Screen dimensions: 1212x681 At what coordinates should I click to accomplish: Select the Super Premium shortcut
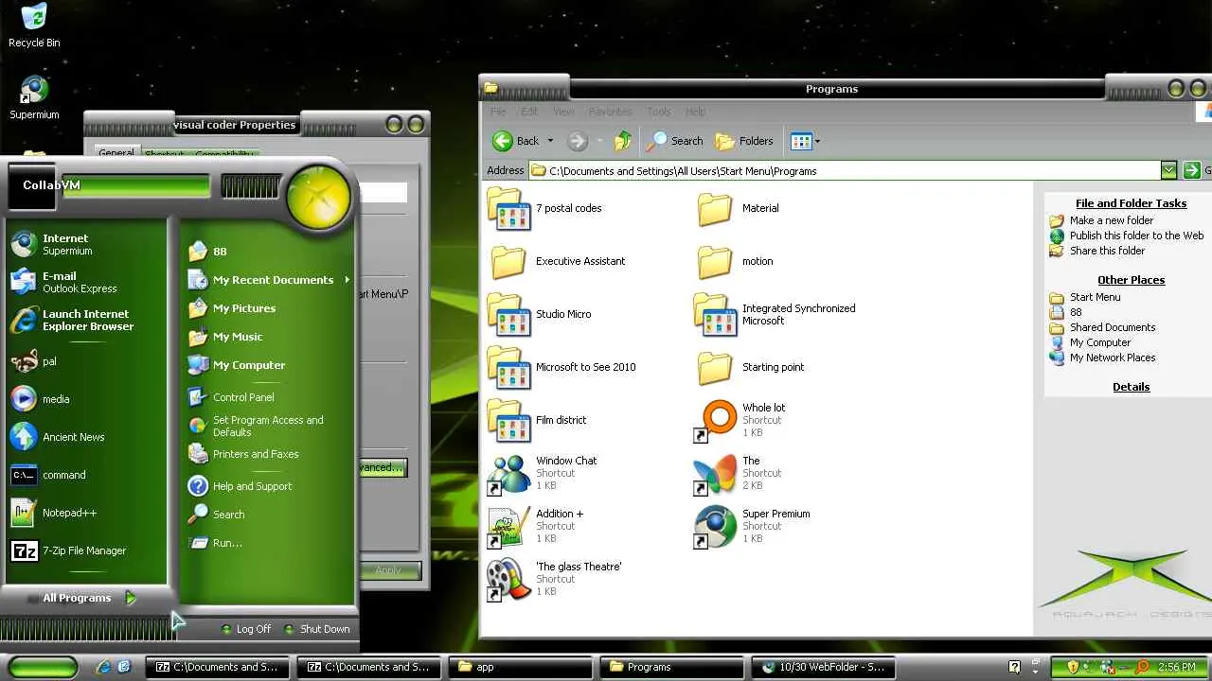753,526
